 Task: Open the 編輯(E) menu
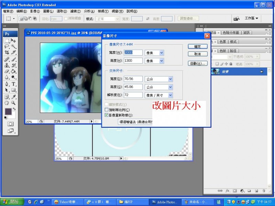22,11
